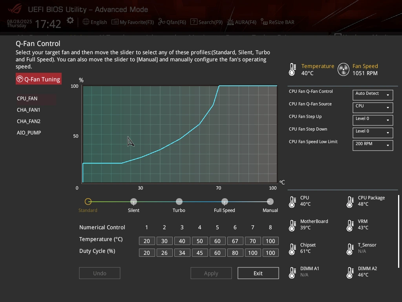Click the DIMM A1 thermometer icon
This screenshot has width=402, height=302.
[292, 273]
